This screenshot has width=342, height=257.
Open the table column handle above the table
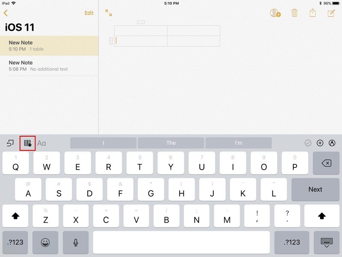click(x=141, y=22)
